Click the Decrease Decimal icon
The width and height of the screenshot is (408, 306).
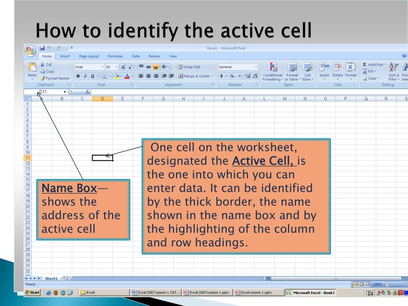255,76
